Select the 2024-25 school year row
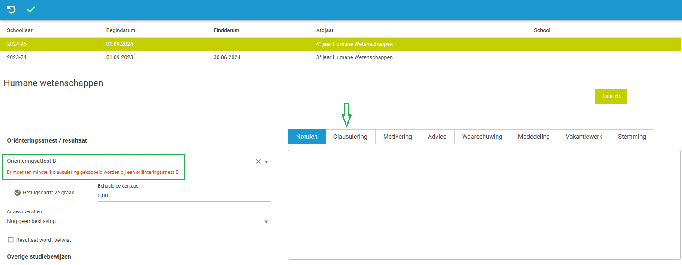This screenshot has height=265, width=682. pos(172,44)
